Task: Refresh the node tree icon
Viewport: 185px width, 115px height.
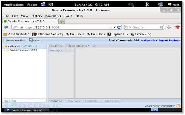Action: 25,46
